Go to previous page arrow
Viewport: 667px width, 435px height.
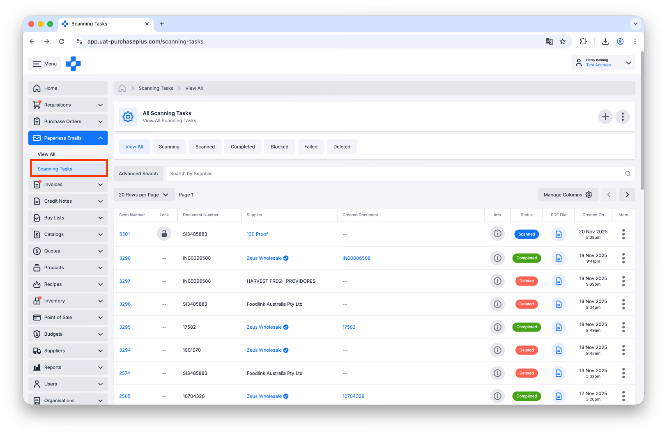click(x=609, y=195)
